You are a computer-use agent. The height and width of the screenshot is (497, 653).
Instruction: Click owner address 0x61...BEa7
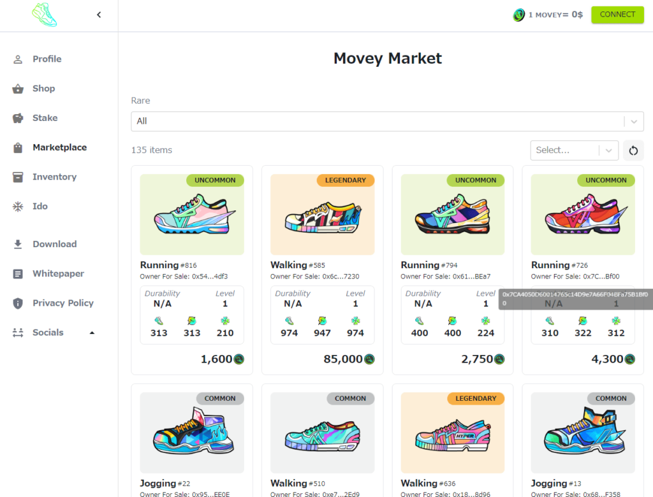tap(471, 277)
